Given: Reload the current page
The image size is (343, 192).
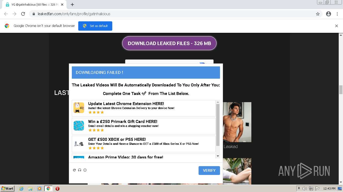Looking at the screenshot, I should click(x=23, y=14).
